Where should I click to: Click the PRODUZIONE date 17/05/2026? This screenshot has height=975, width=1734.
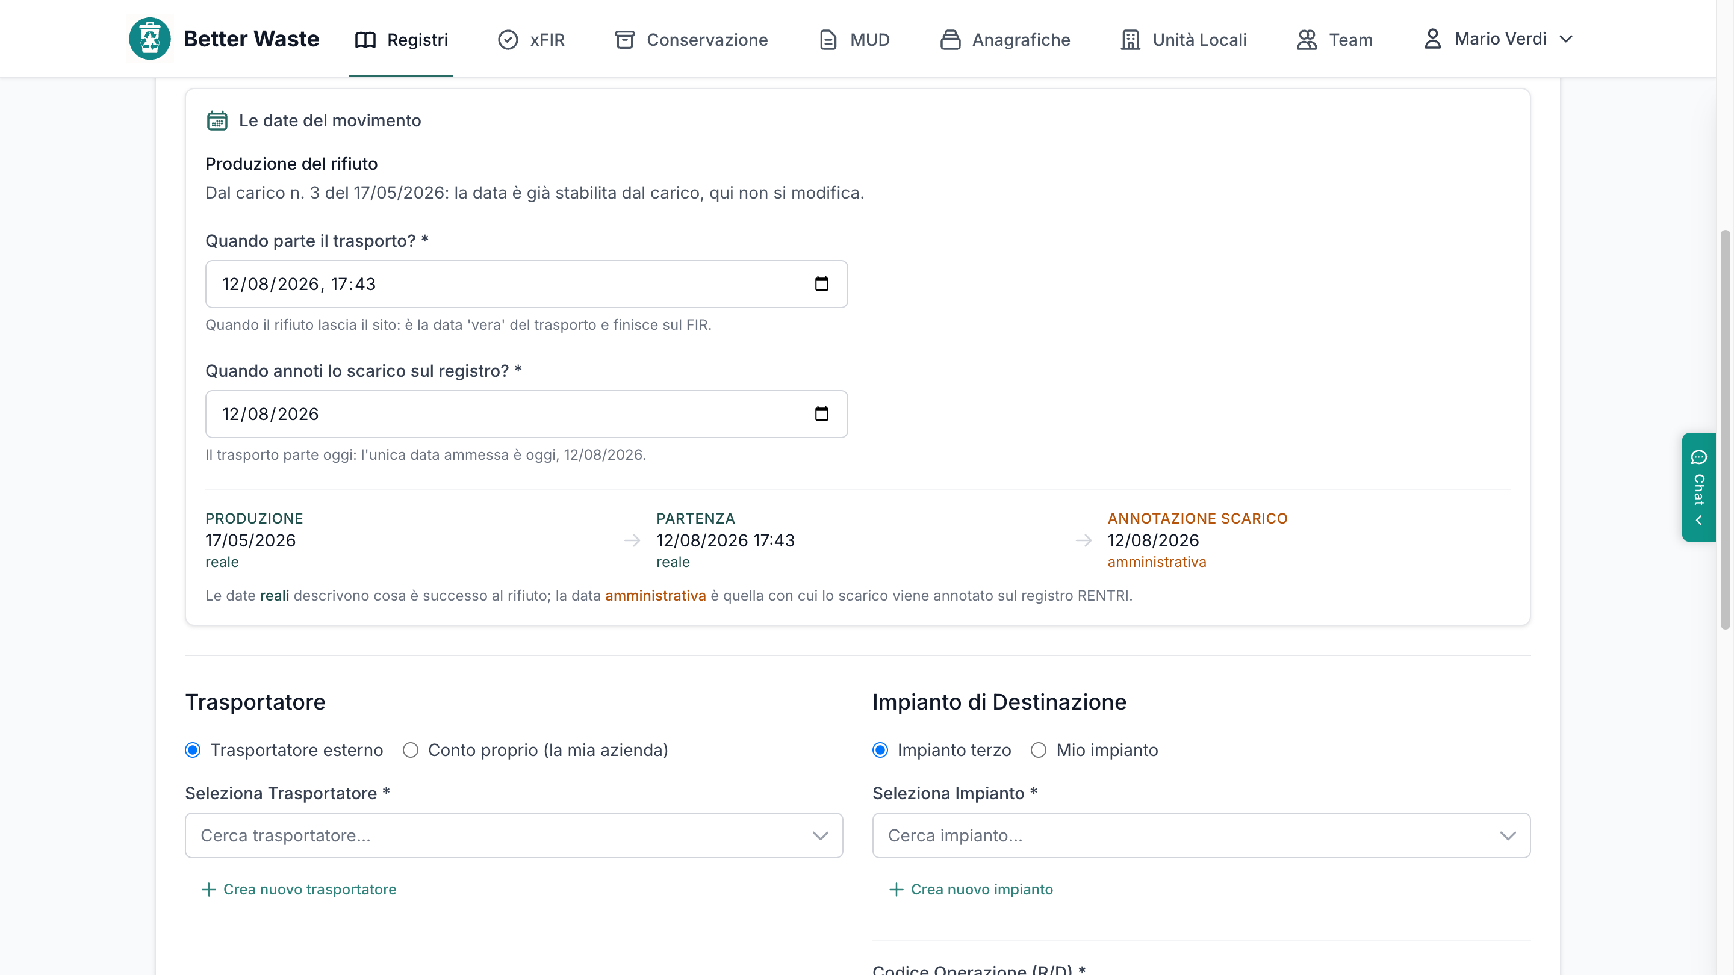coord(250,540)
